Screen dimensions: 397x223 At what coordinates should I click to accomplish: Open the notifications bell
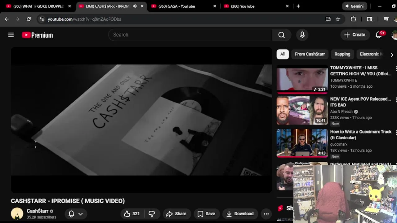click(379, 35)
